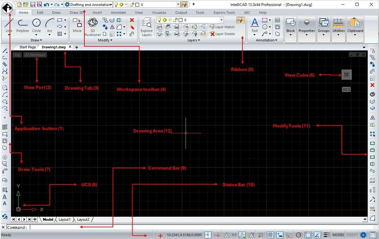This screenshot has height=239, width=379.
Task: Open the Properties panel dropdown
Action: point(307,29)
